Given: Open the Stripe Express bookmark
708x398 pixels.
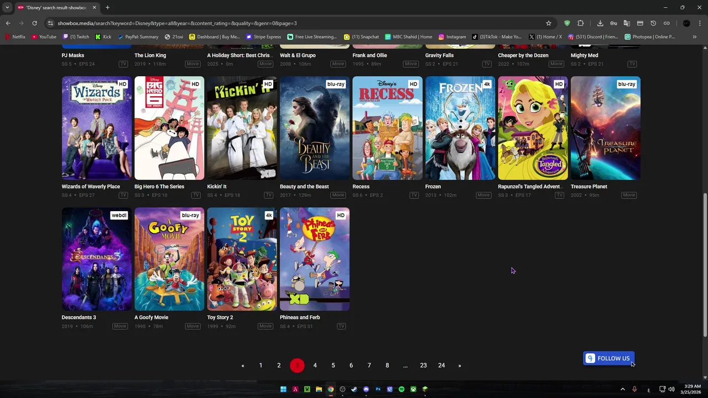Looking at the screenshot, I should point(263,37).
